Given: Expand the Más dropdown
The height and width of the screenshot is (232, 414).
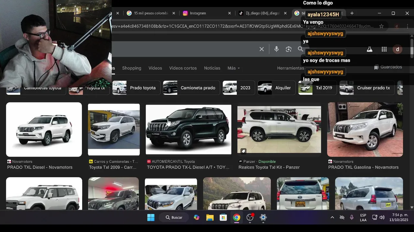Looking at the screenshot, I should click(x=234, y=68).
